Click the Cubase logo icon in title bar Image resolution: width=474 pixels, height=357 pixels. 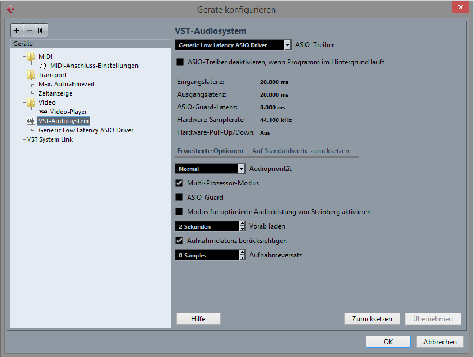(10, 9)
